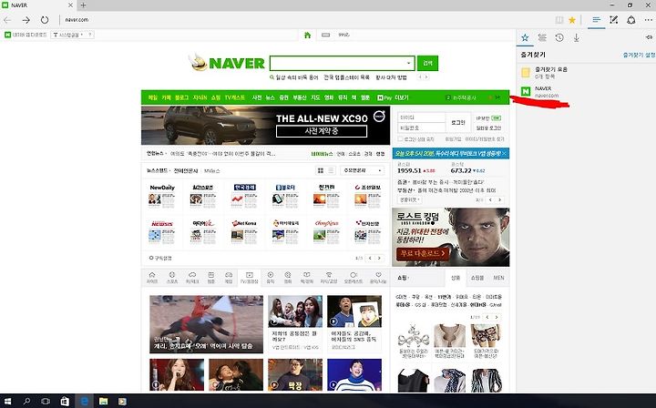Select the heart icon category tab
The width and height of the screenshot is (656, 408).
pos(378,278)
